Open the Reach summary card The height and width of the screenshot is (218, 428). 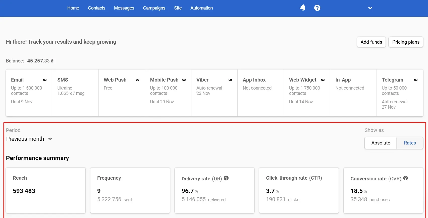[46, 190]
